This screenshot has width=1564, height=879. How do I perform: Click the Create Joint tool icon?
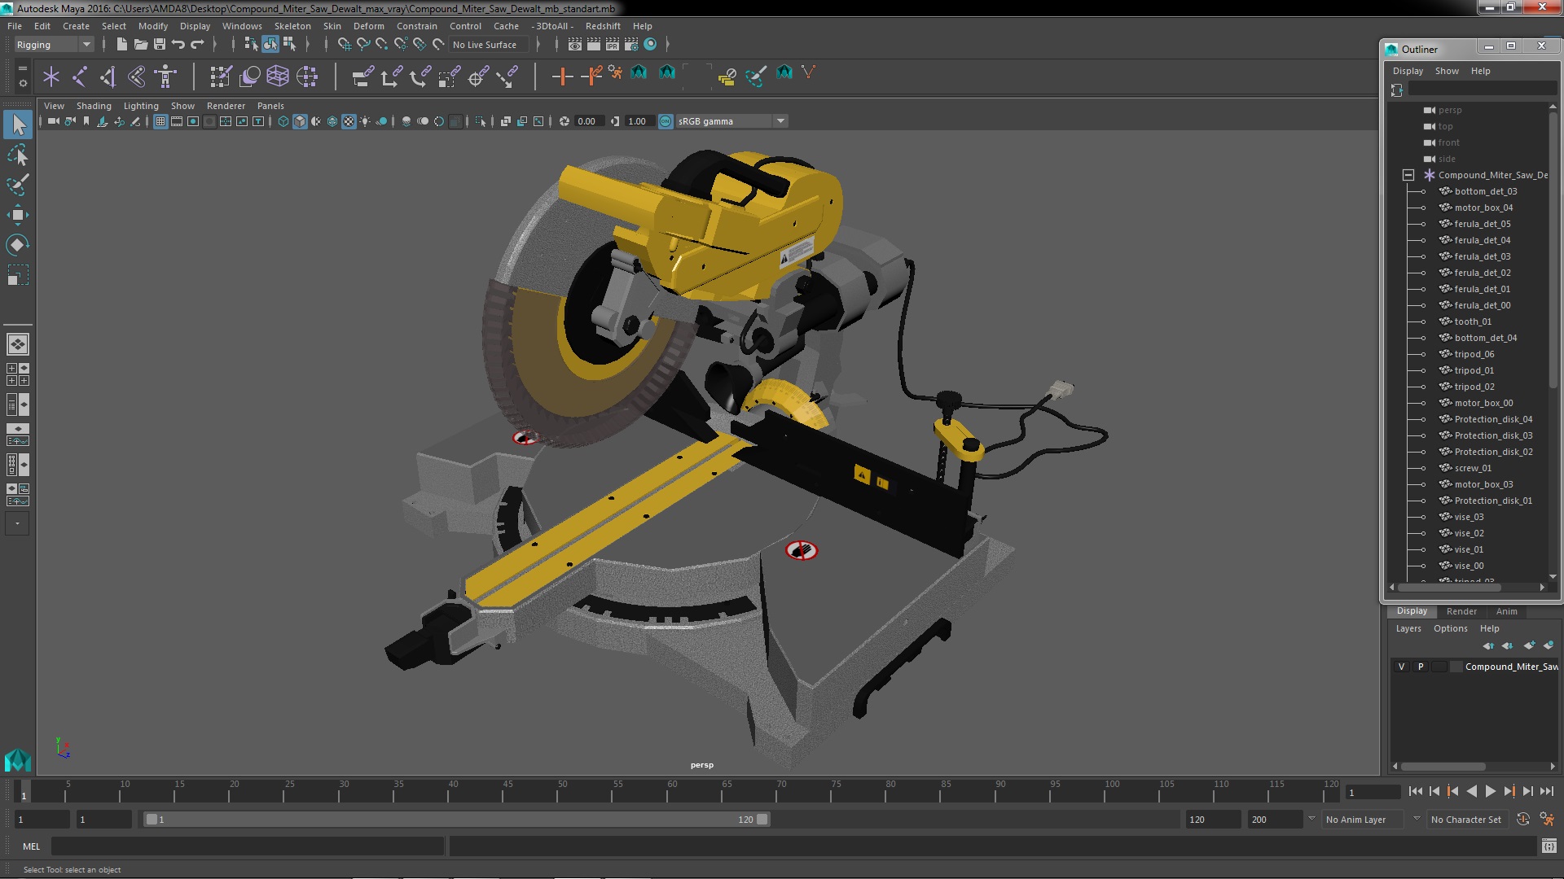click(79, 77)
